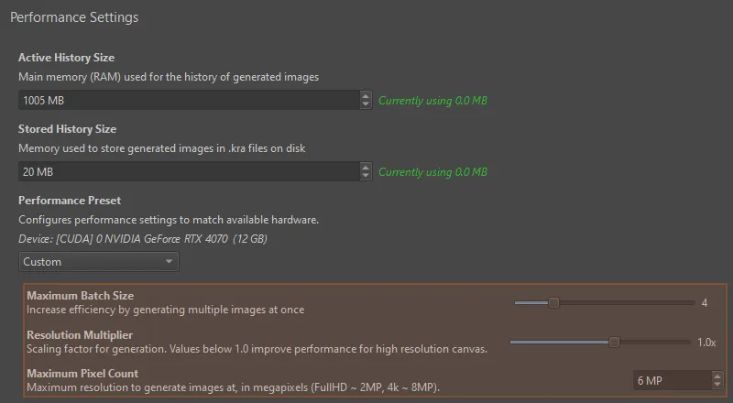Click Active History 'Currently using 0.0 MB' text
The height and width of the screenshot is (403, 733).
tap(432, 101)
